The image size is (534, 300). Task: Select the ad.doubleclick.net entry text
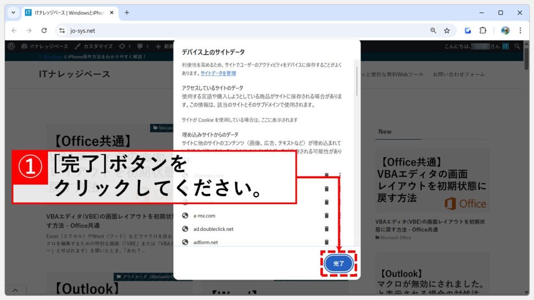213,229
